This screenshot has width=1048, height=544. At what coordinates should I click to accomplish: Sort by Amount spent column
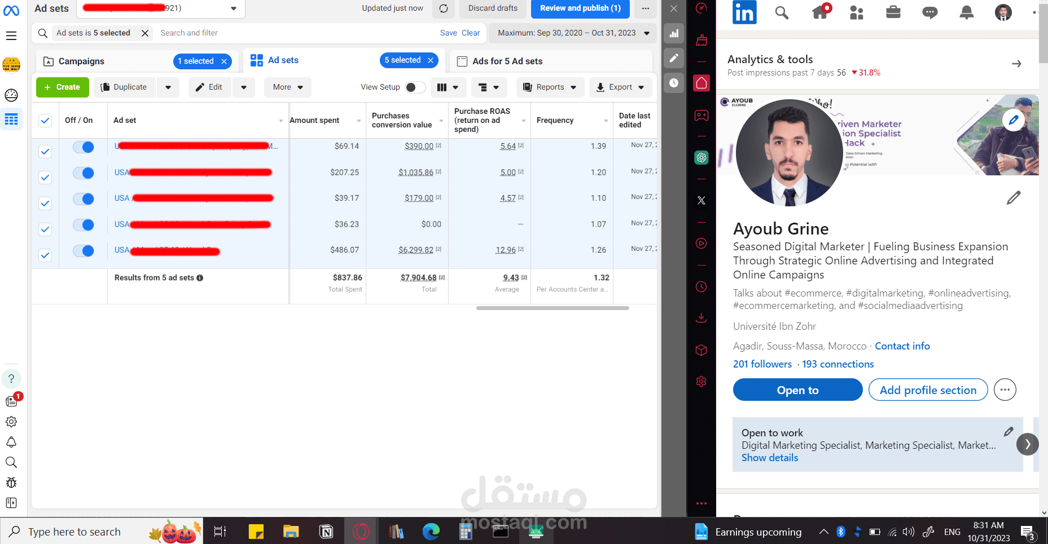point(314,121)
